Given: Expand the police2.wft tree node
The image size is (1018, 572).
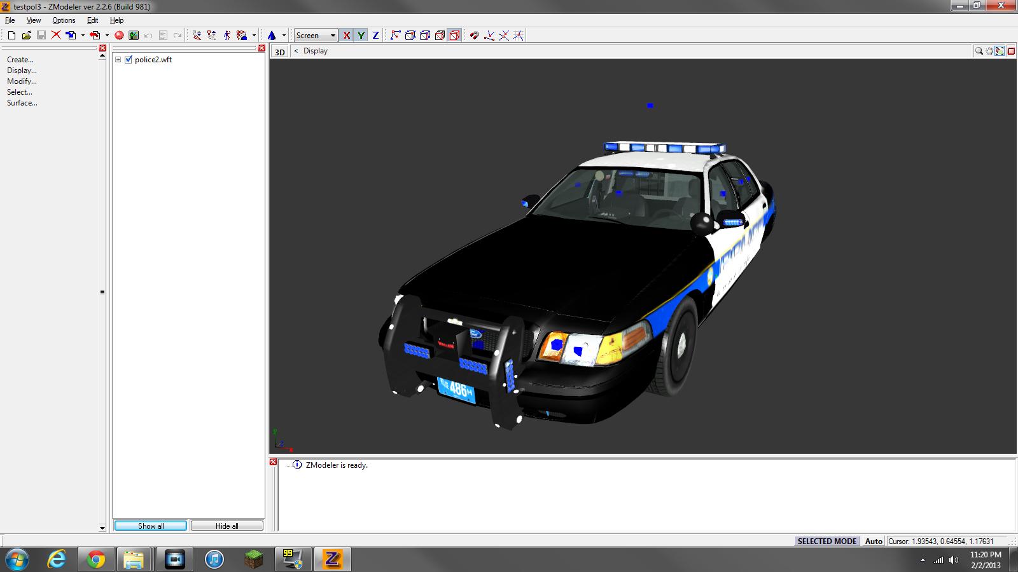Looking at the screenshot, I should [118, 60].
